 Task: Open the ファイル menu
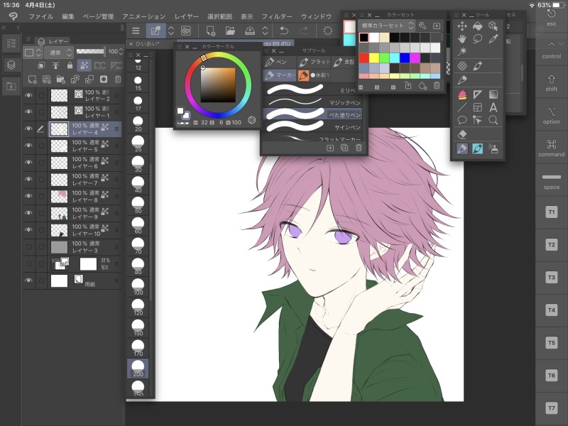[x=40, y=16]
